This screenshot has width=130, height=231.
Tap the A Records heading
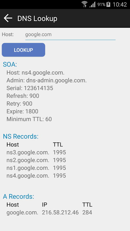click(18, 197)
